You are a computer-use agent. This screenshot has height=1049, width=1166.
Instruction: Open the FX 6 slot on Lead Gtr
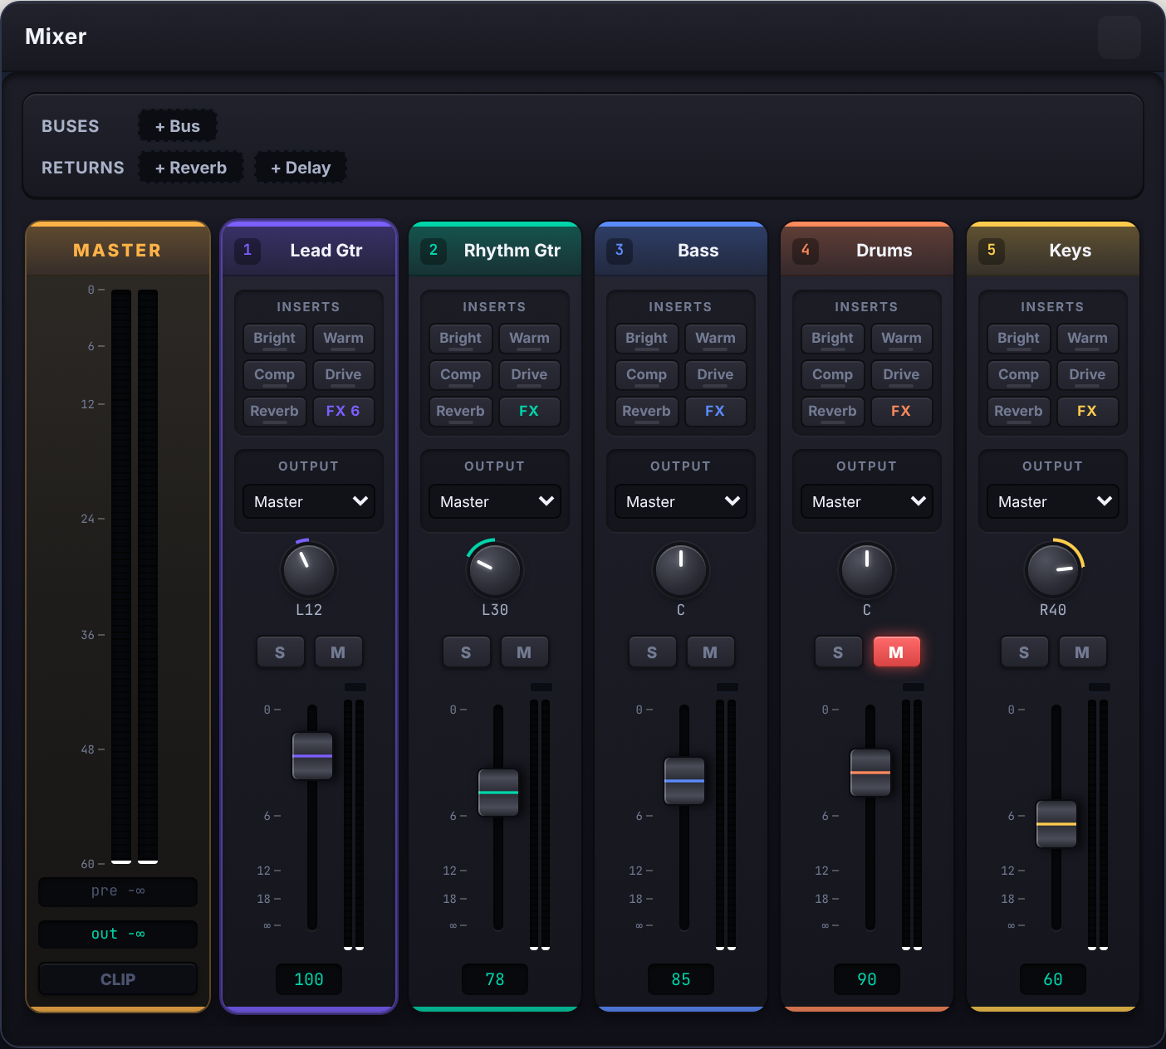pyautogui.click(x=344, y=412)
